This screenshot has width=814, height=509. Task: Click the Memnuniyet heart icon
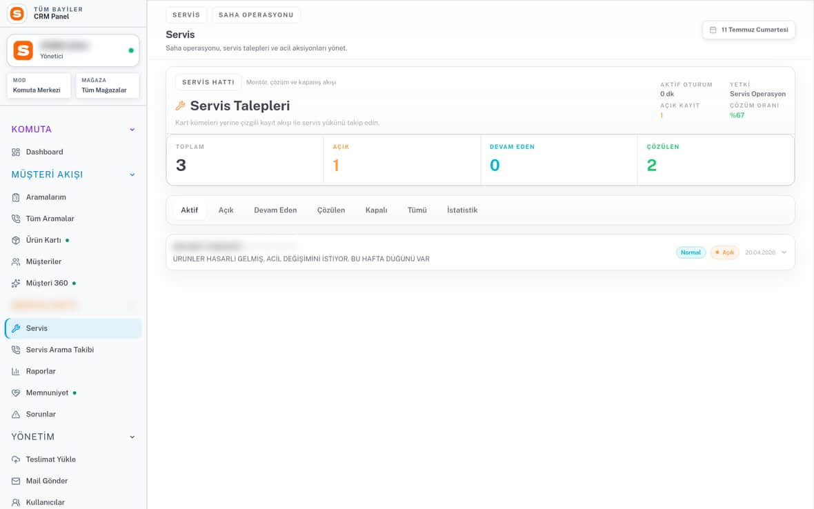16,392
